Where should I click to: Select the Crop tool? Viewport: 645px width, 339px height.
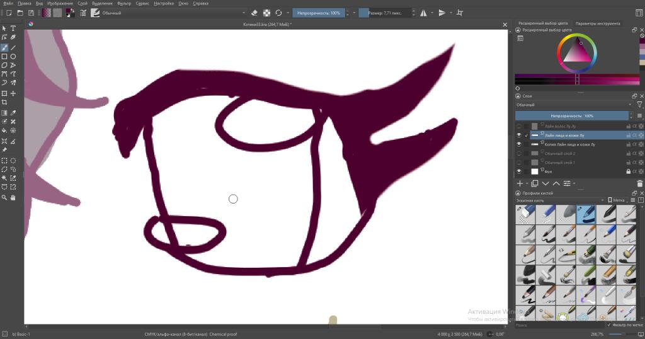click(x=4, y=102)
